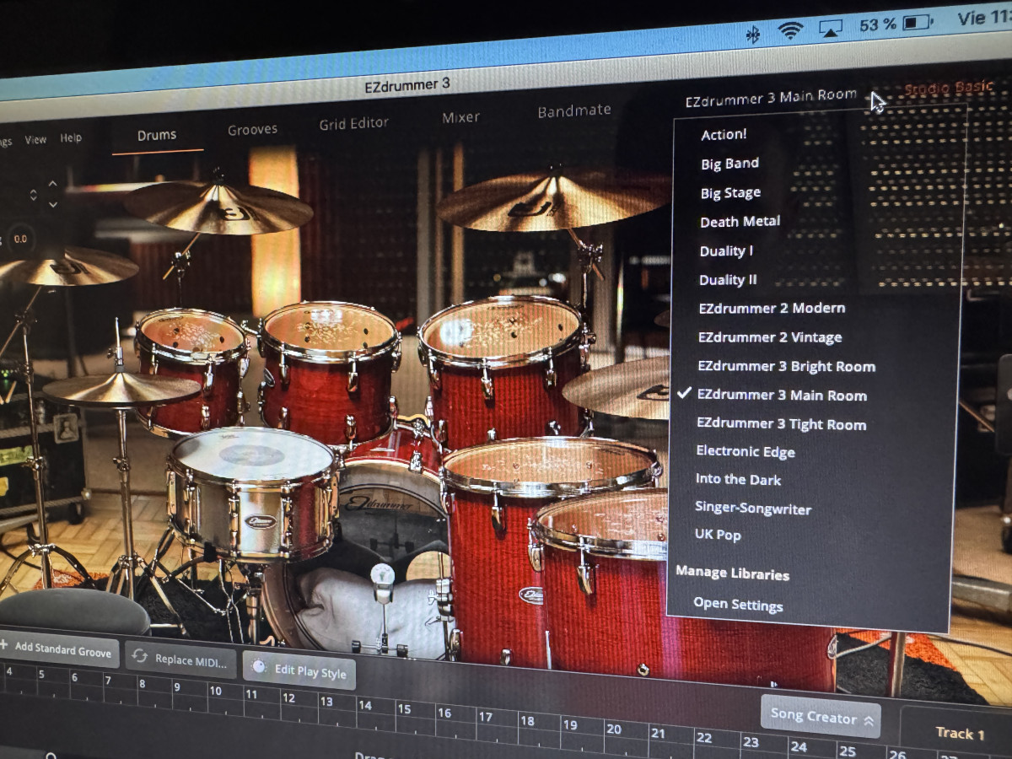Click the AirPlay screen mirroring icon
1012x759 pixels.
[832, 29]
